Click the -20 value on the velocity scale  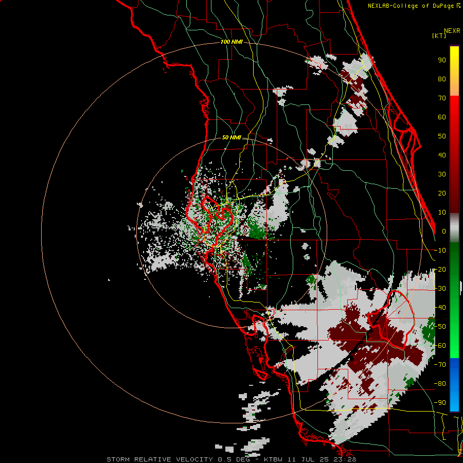tap(440, 270)
